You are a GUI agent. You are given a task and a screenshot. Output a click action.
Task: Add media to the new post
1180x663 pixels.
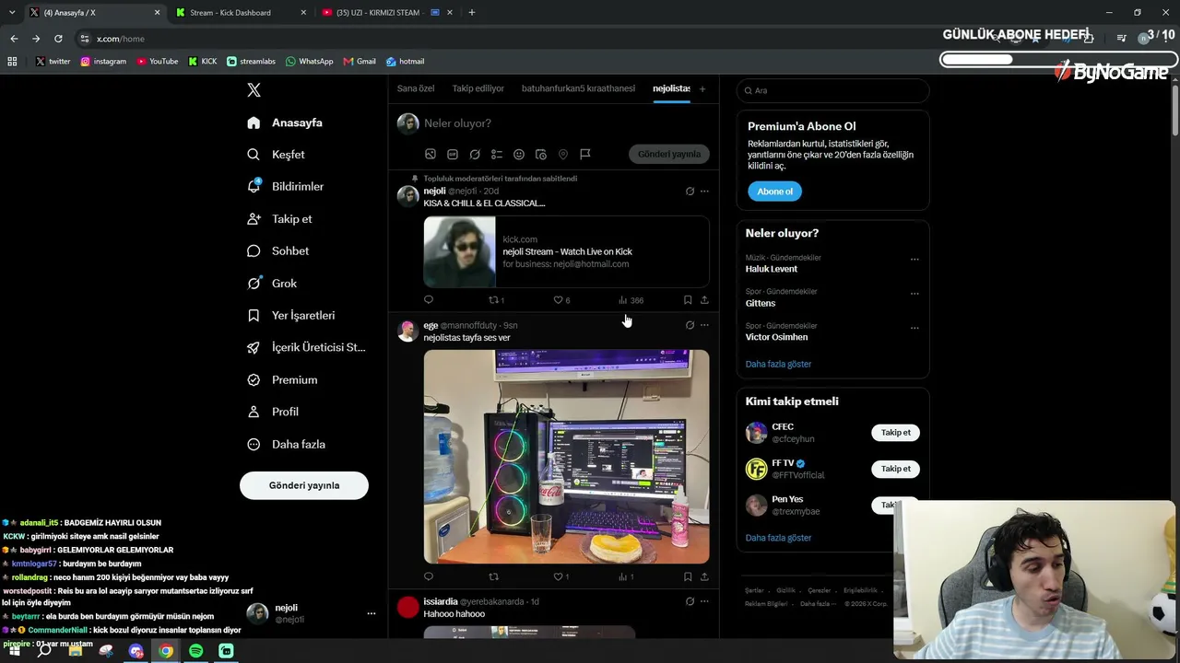pyautogui.click(x=431, y=155)
